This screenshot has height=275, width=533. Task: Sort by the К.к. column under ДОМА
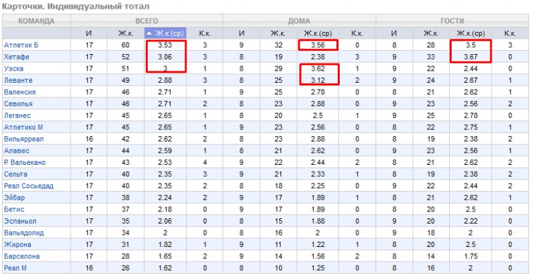(357, 33)
